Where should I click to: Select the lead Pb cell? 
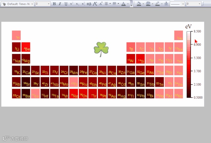tap(140, 93)
